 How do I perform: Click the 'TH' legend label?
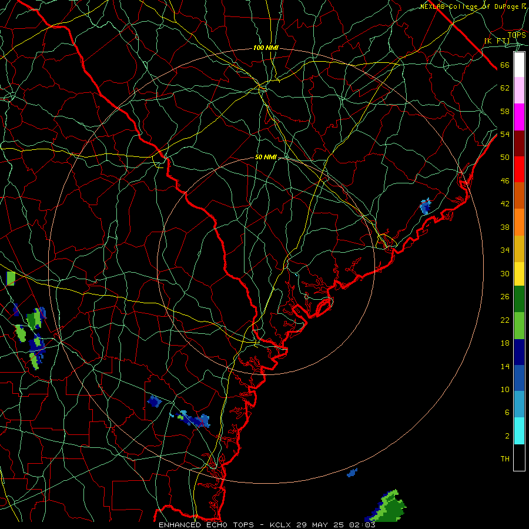tap(505, 459)
